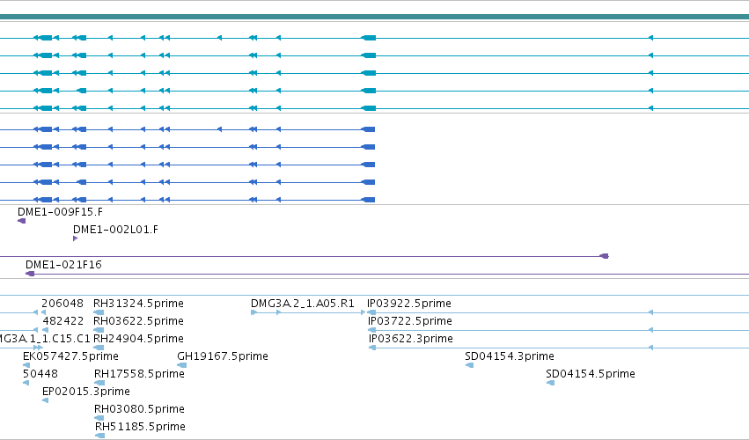Select the DME1-002L01.F feature label
Image resolution: width=749 pixels, height=440 pixels.
[x=115, y=230]
